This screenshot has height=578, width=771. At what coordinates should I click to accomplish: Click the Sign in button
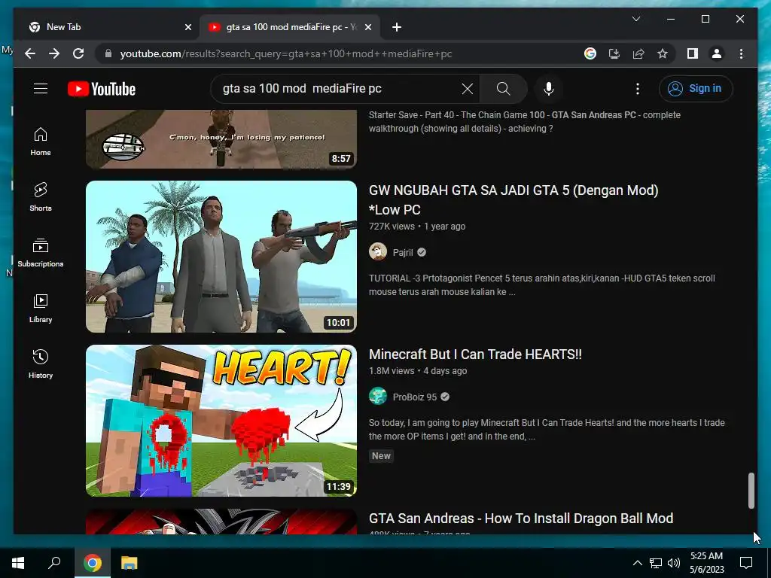(x=695, y=89)
